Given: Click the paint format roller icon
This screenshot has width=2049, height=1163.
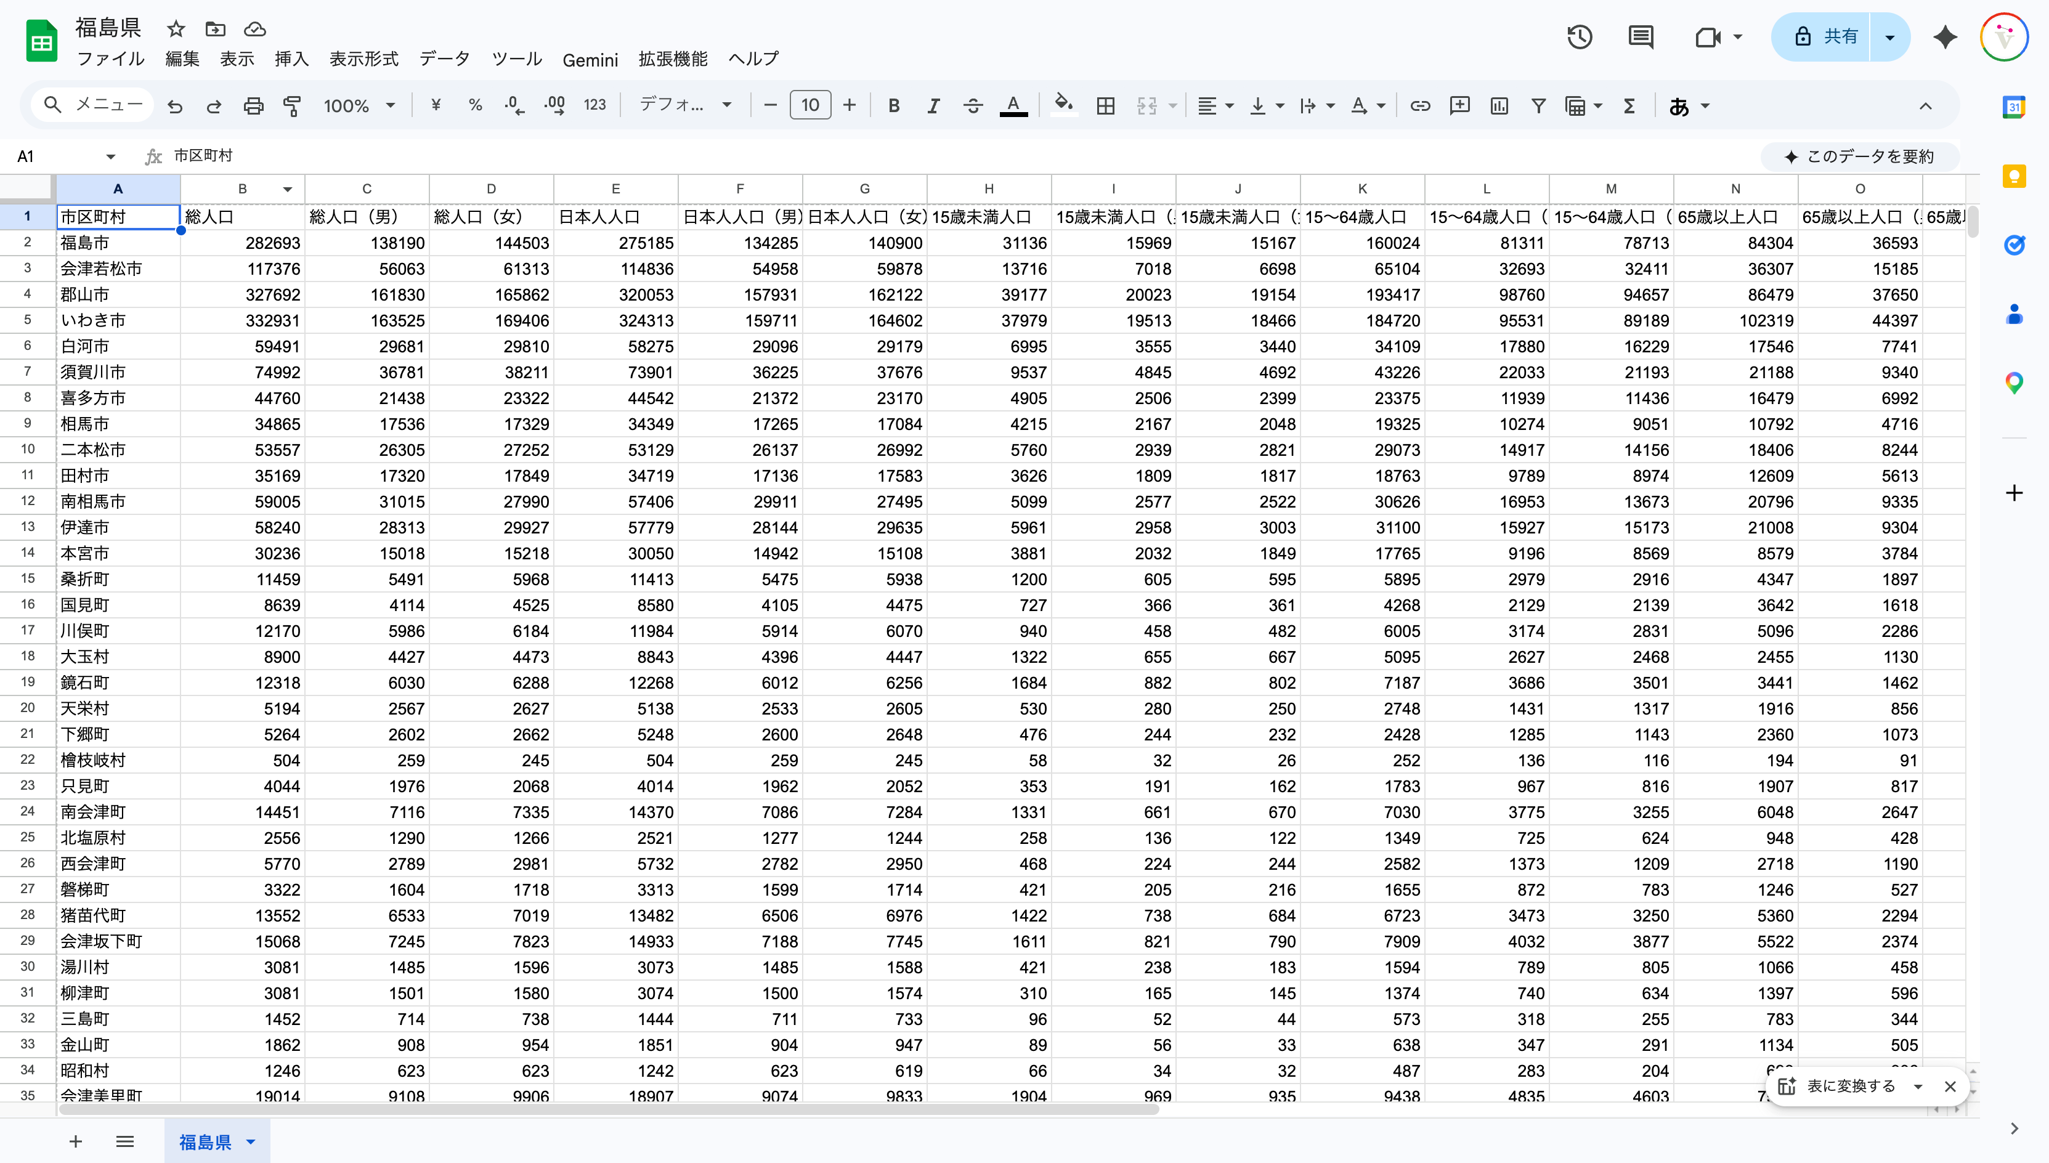Looking at the screenshot, I should click(293, 105).
